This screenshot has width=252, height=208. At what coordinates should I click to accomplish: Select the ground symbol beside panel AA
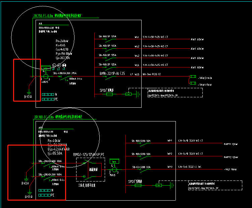[x=29, y=93]
